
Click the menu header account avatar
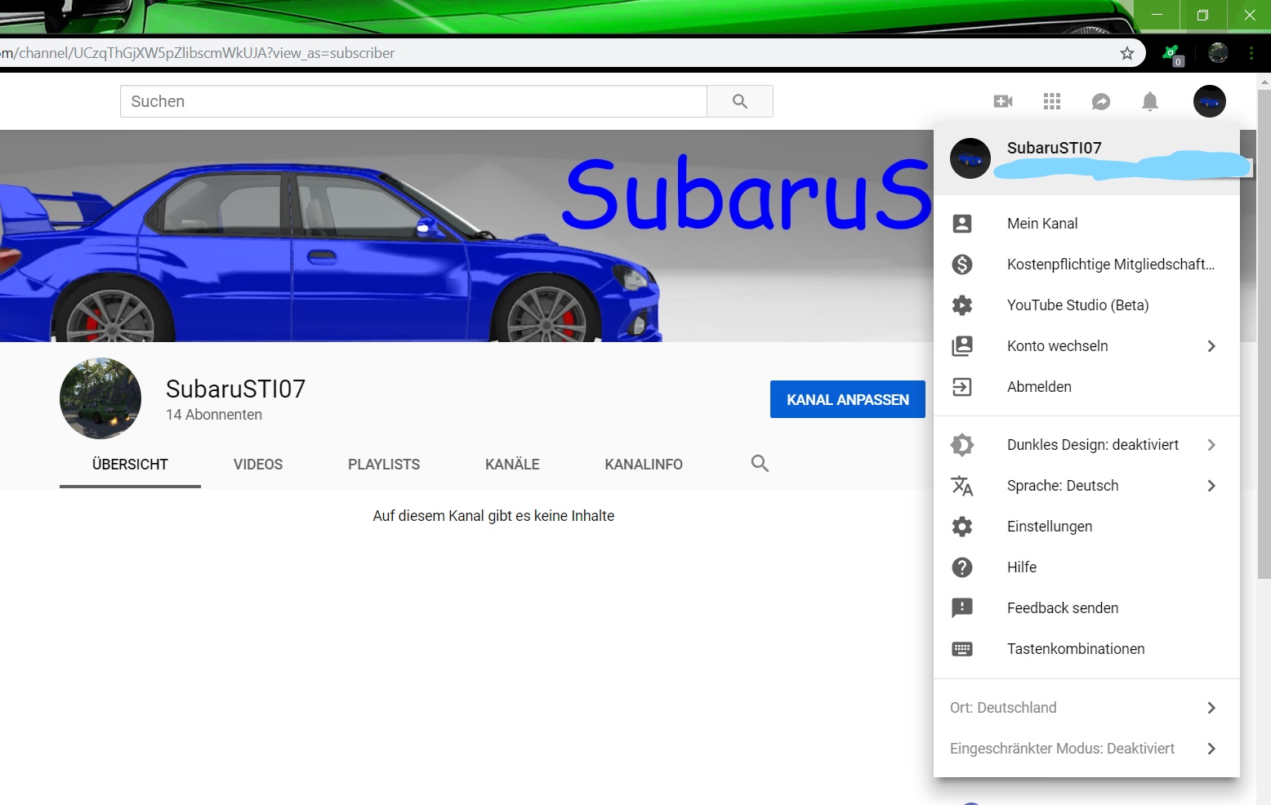coord(970,158)
